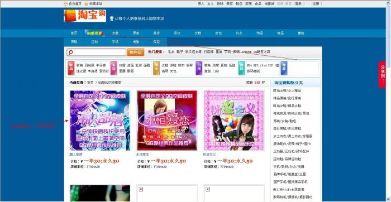This screenshot has height=202, width=391.
Task: Open the 男鞋 tab in second nav row
Action: (x=74, y=42)
